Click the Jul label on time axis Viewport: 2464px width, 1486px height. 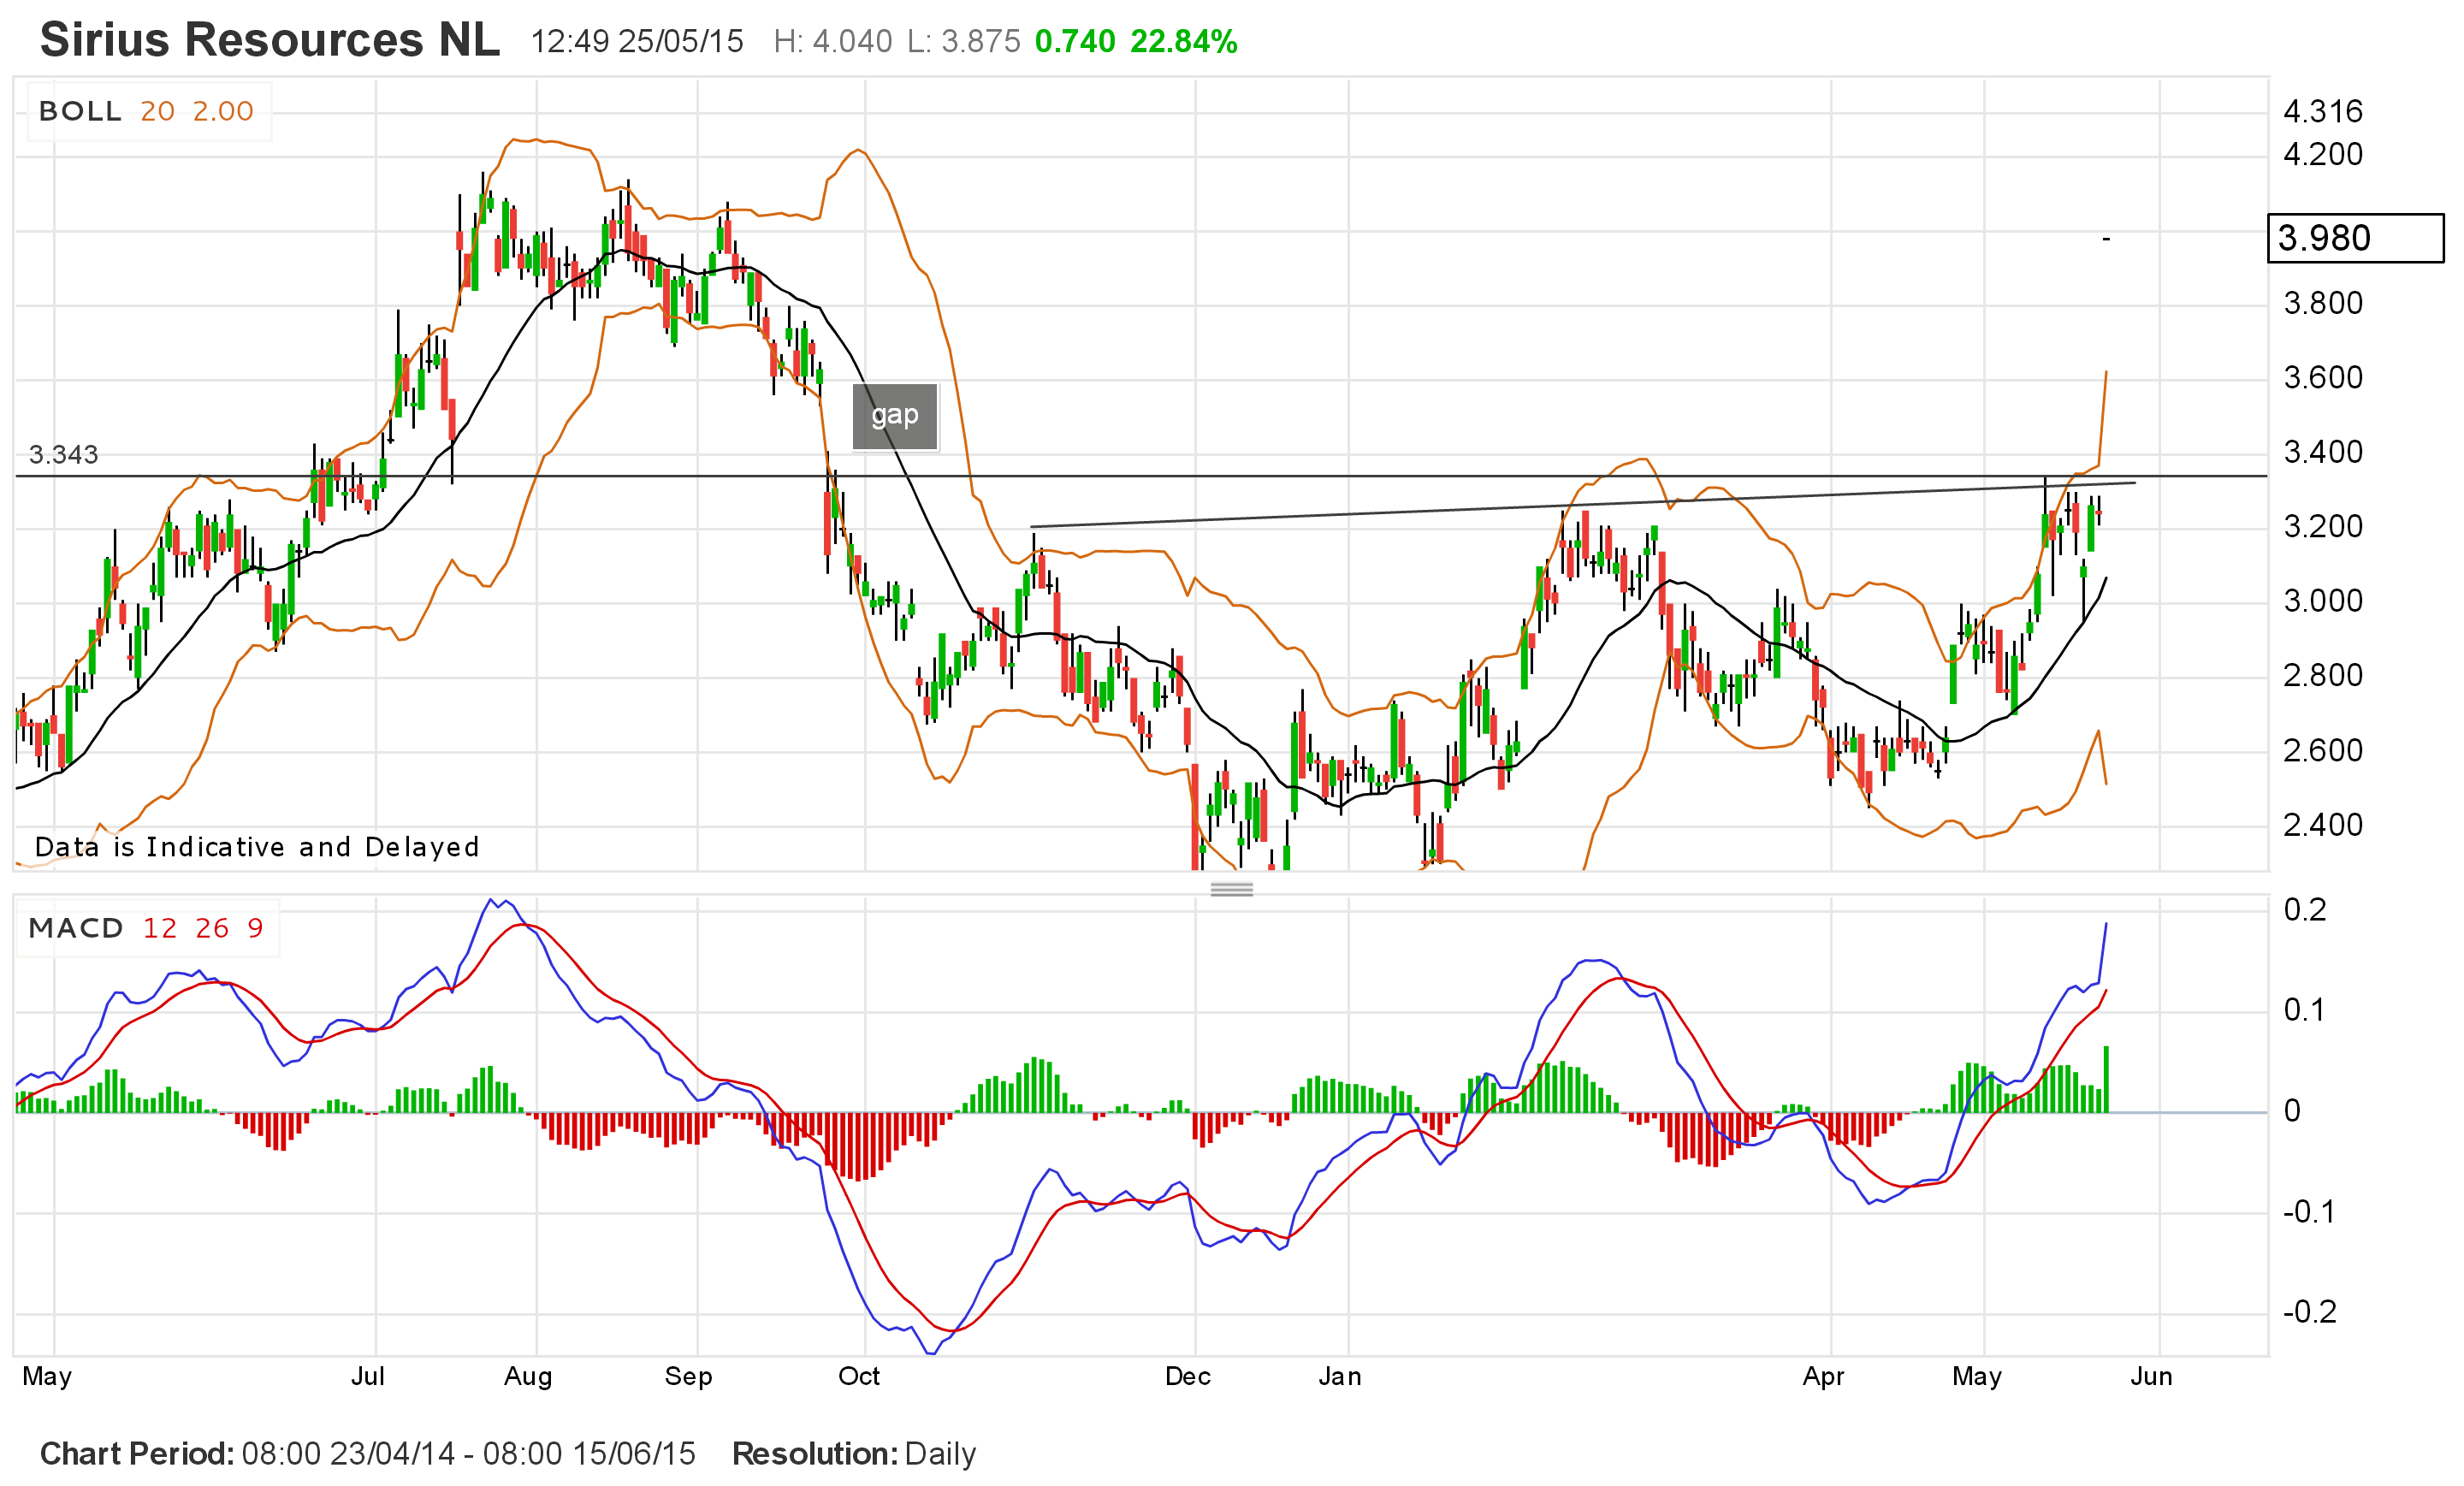click(x=368, y=1376)
